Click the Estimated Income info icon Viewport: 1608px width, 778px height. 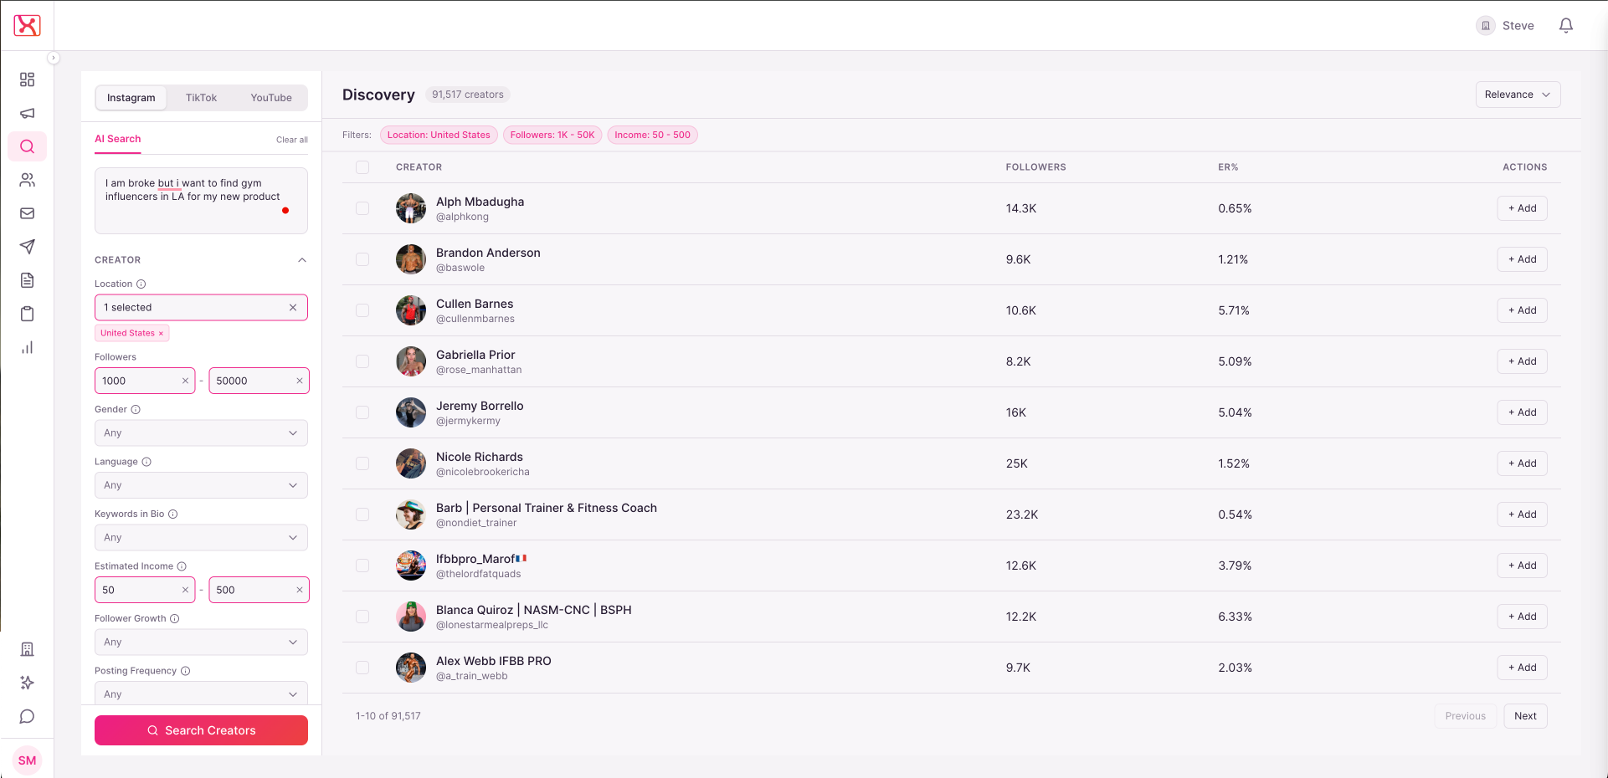click(x=182, y=566)
